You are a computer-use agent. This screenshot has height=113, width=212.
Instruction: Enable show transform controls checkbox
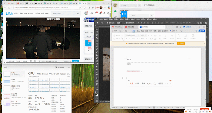(x=125, y=23)
